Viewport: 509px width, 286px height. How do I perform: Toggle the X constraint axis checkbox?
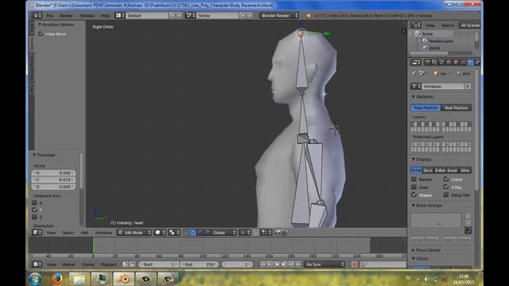[x=34, y=203]
